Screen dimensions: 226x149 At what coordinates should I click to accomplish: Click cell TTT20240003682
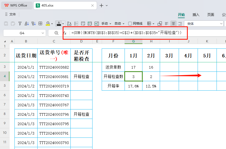pos(54,67)
